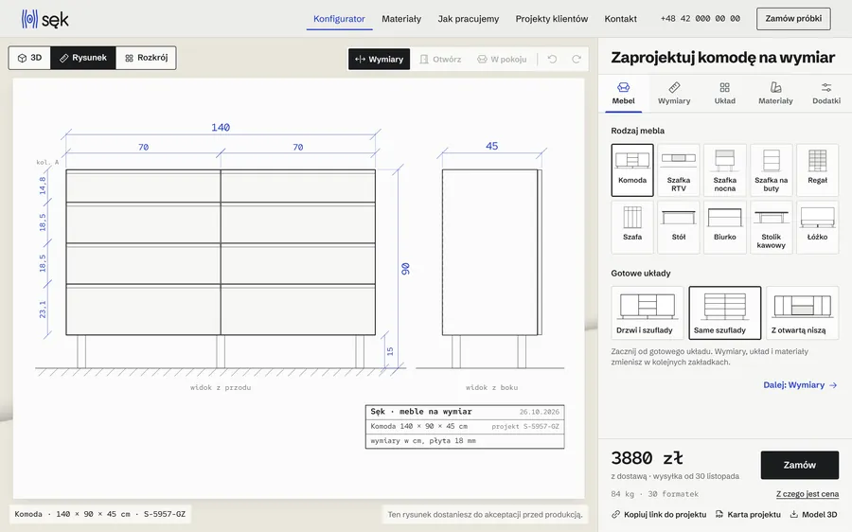
Task: Click the 15 leg height dimension label
Action: [390, 351]
